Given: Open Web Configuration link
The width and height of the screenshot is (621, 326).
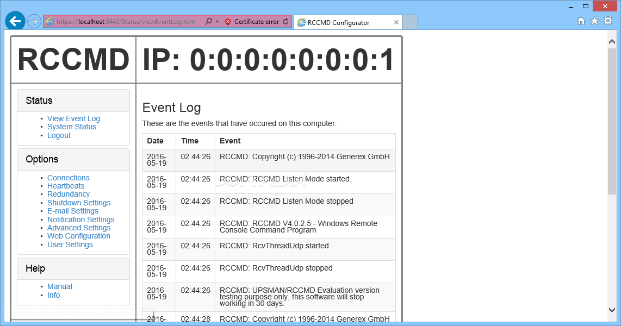Looking at the screenshot, I should click(x=79, y=236).
